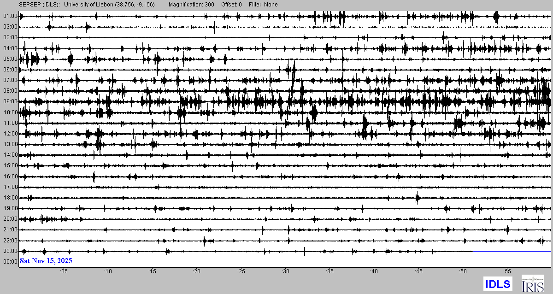Select the 12:00 hour row label

10,134
